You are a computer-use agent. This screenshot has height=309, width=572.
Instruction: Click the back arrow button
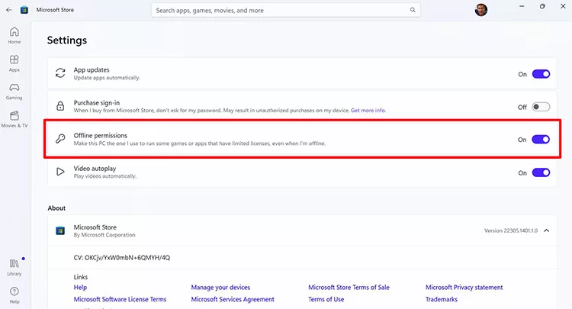tap(8, 11)
